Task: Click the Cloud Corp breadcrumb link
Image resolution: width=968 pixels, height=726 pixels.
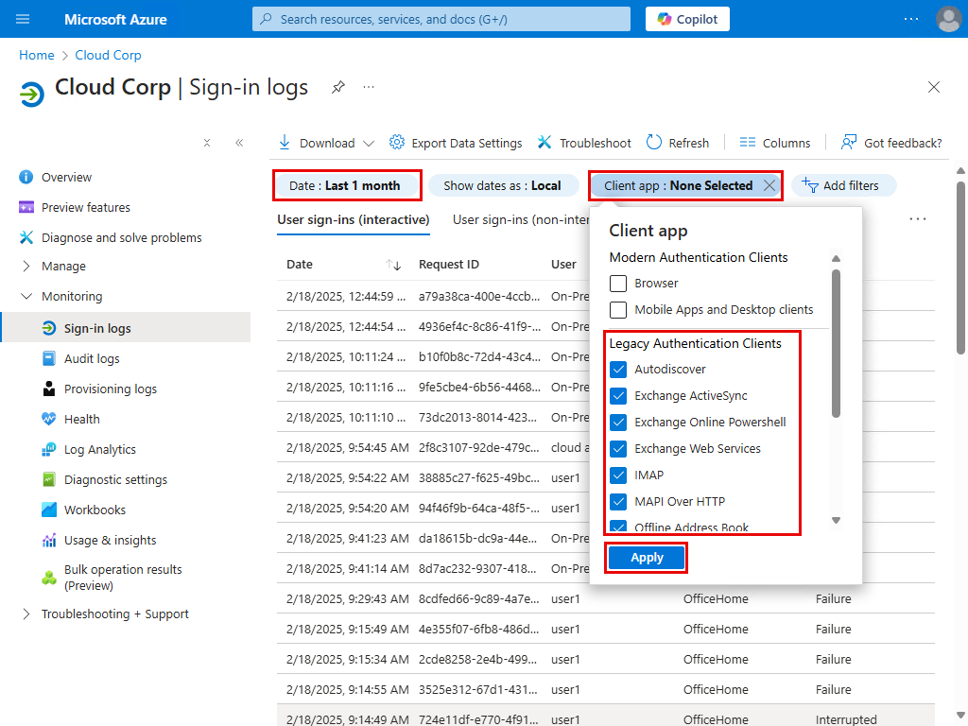Action: point(108,55)
